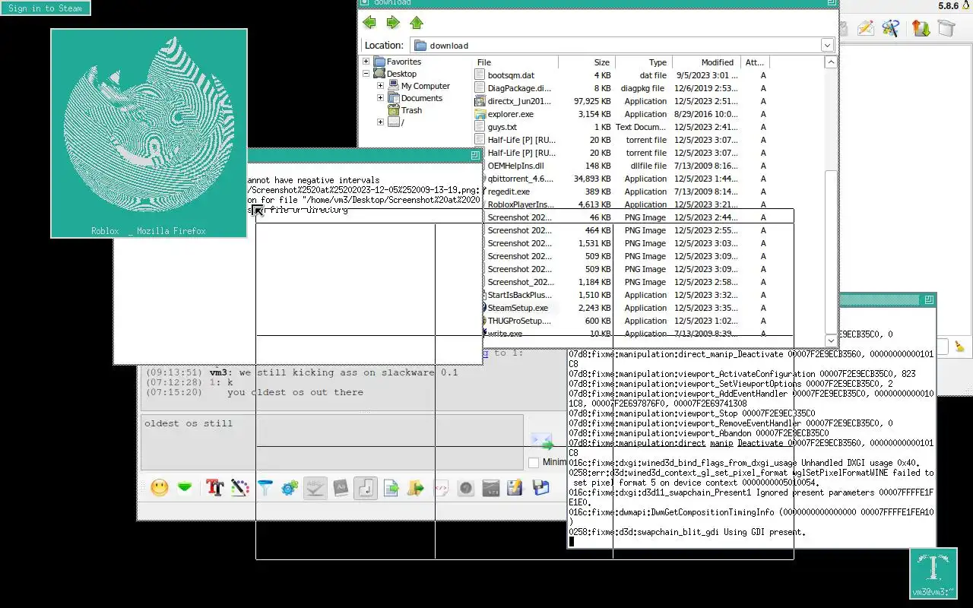Select Desktop in the folder tree
Viewport: 973px width, 608px height.
[401, 74]
